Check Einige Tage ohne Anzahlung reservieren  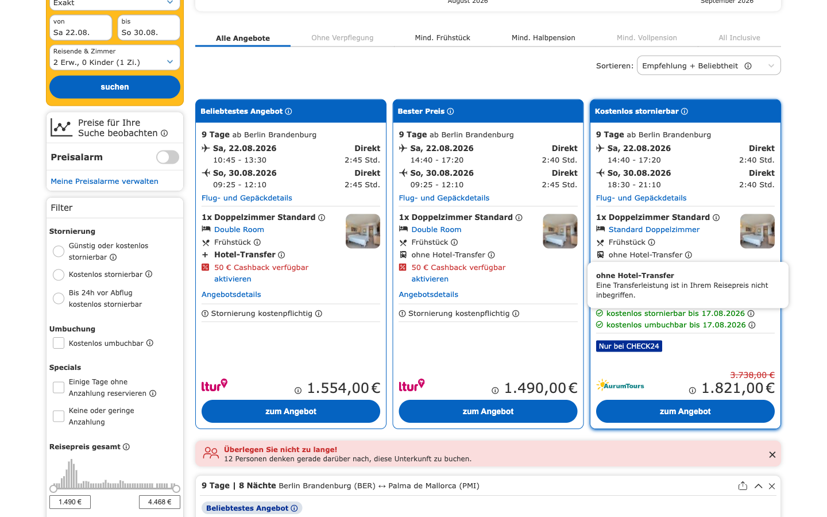click(59, 388)
